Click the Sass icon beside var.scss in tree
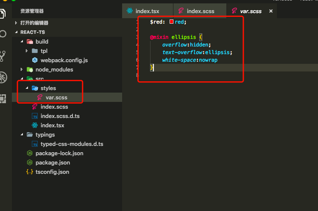Viewport: 318px width, 211px height. click(x=40, y=97)
